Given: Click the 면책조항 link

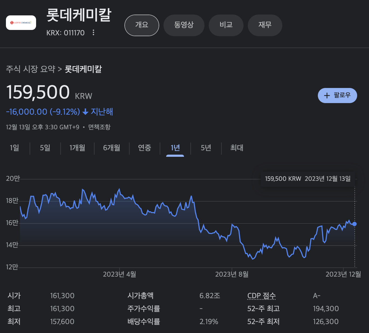Looking at the screenshot, I should coord(99,127).
